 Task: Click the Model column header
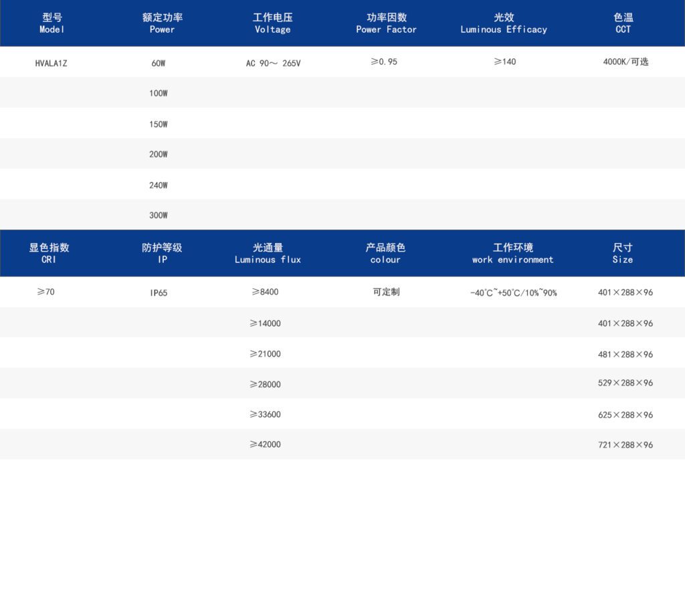click(52, 23)
